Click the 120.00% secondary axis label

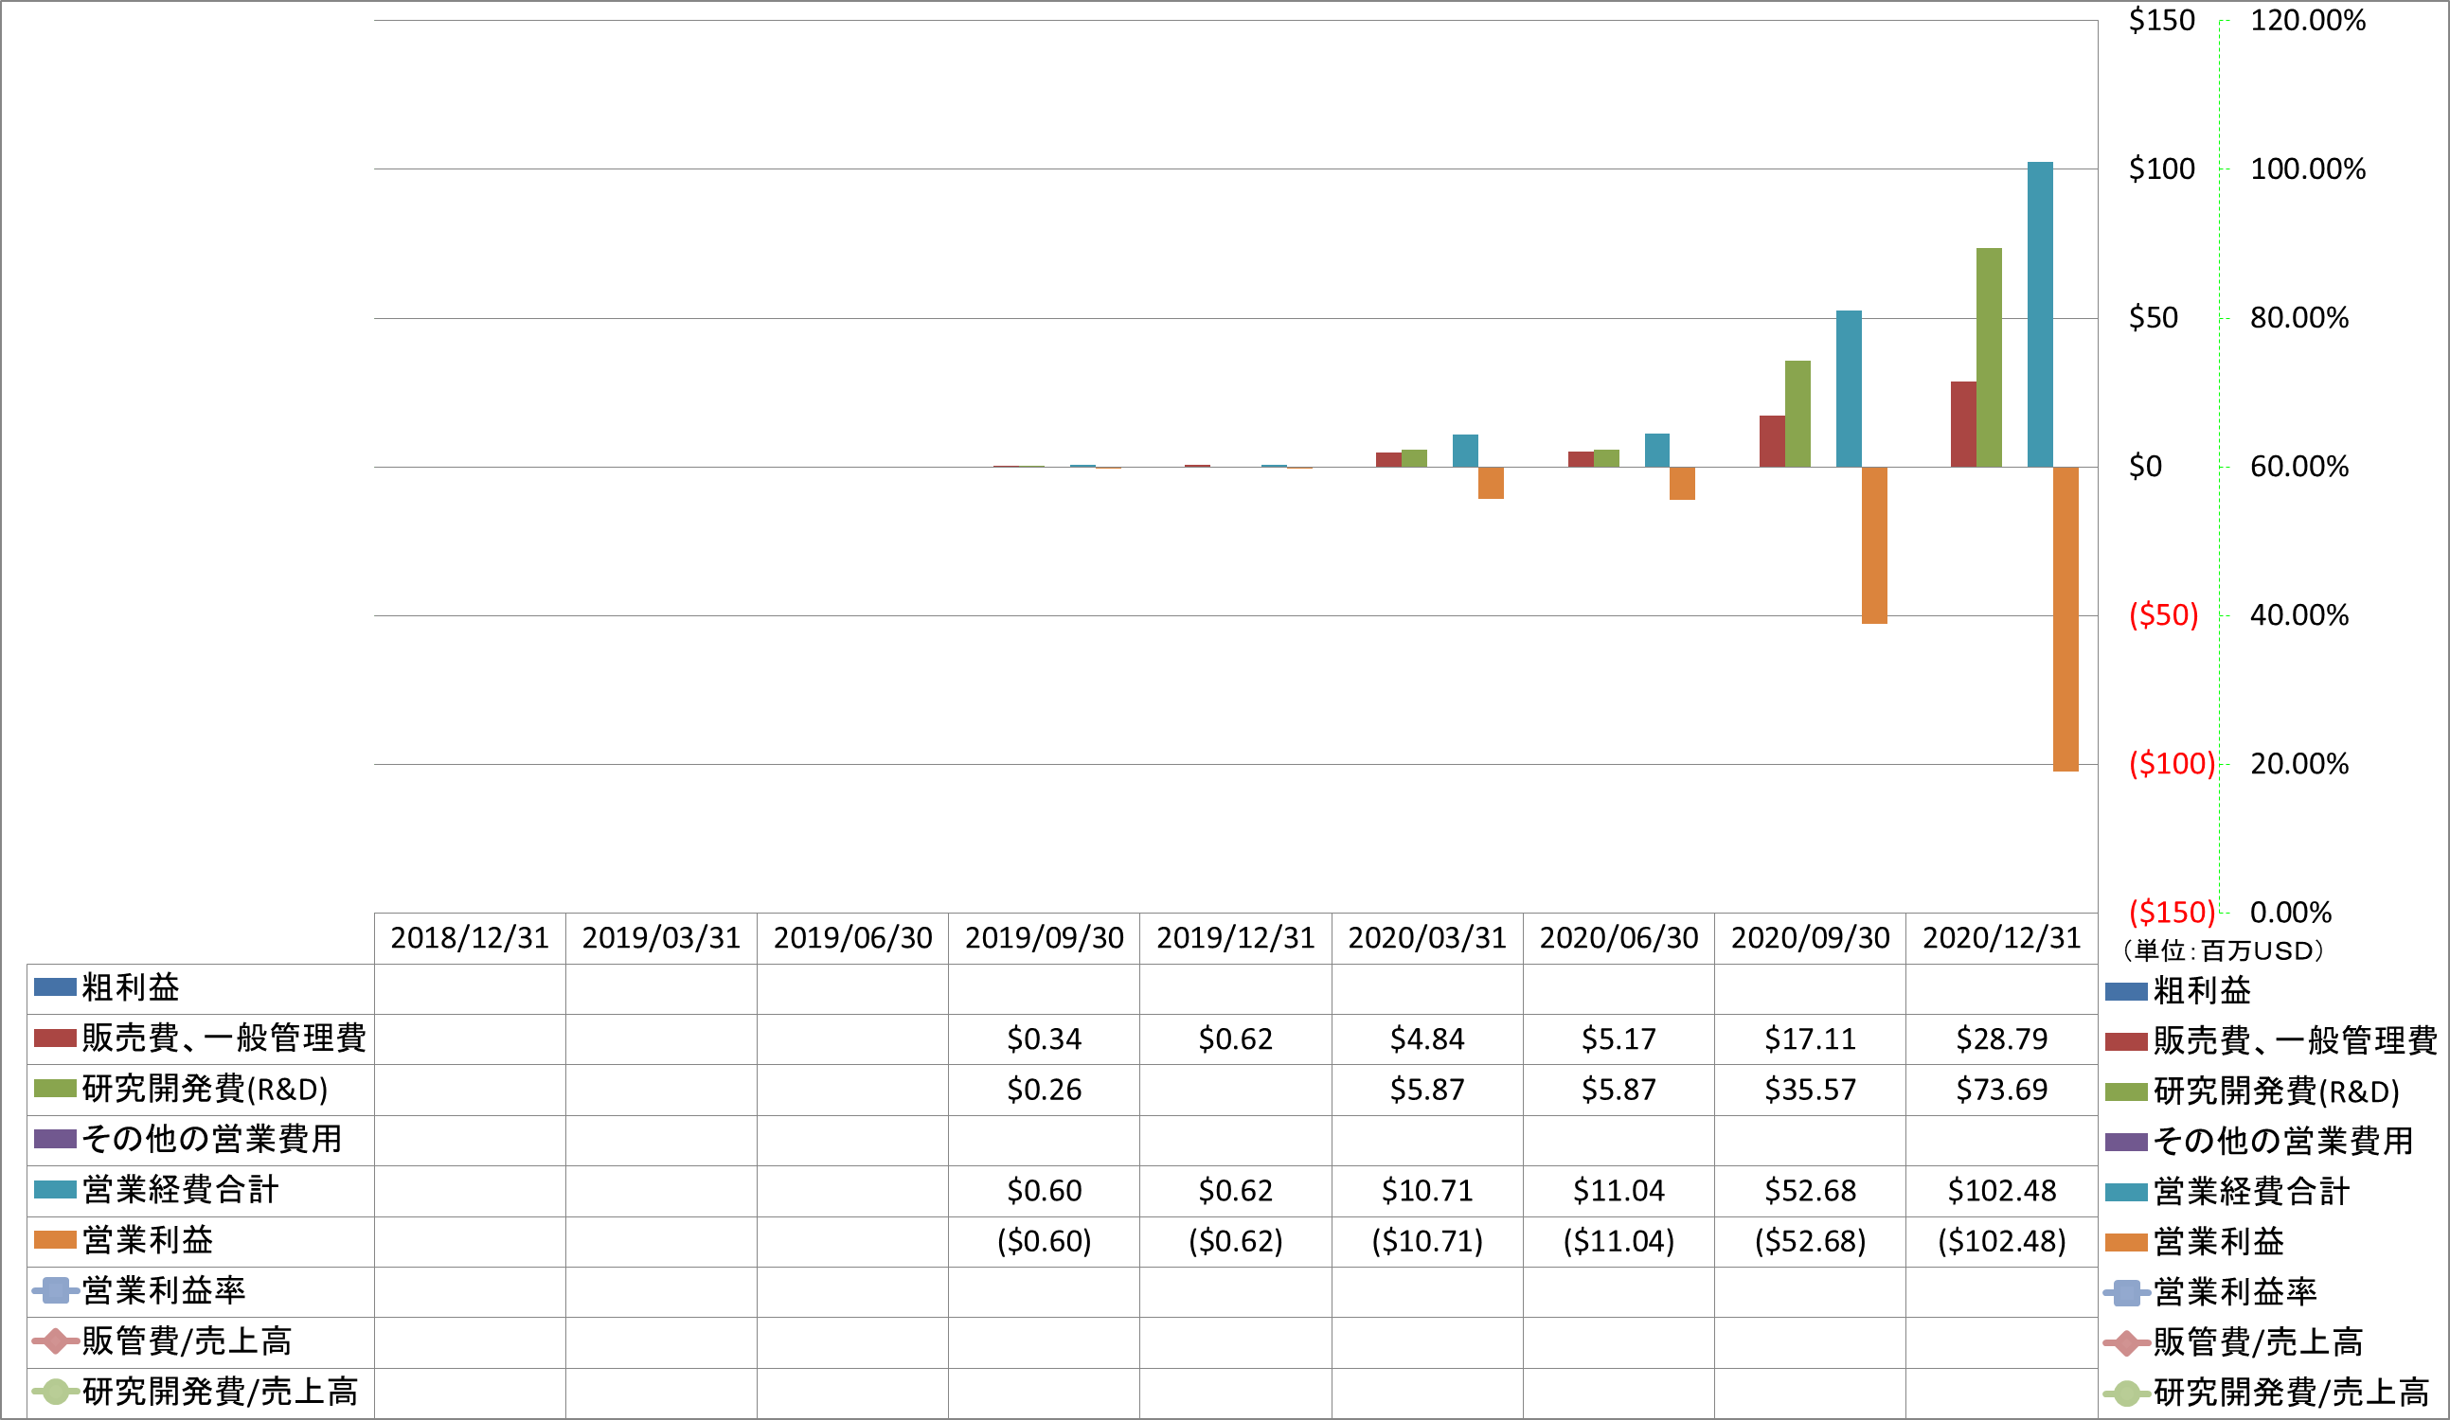[2307, 21]
